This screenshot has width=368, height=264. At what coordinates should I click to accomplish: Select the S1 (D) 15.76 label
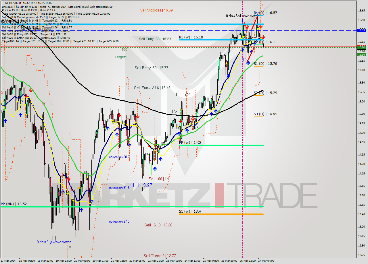tap(265, 64)
